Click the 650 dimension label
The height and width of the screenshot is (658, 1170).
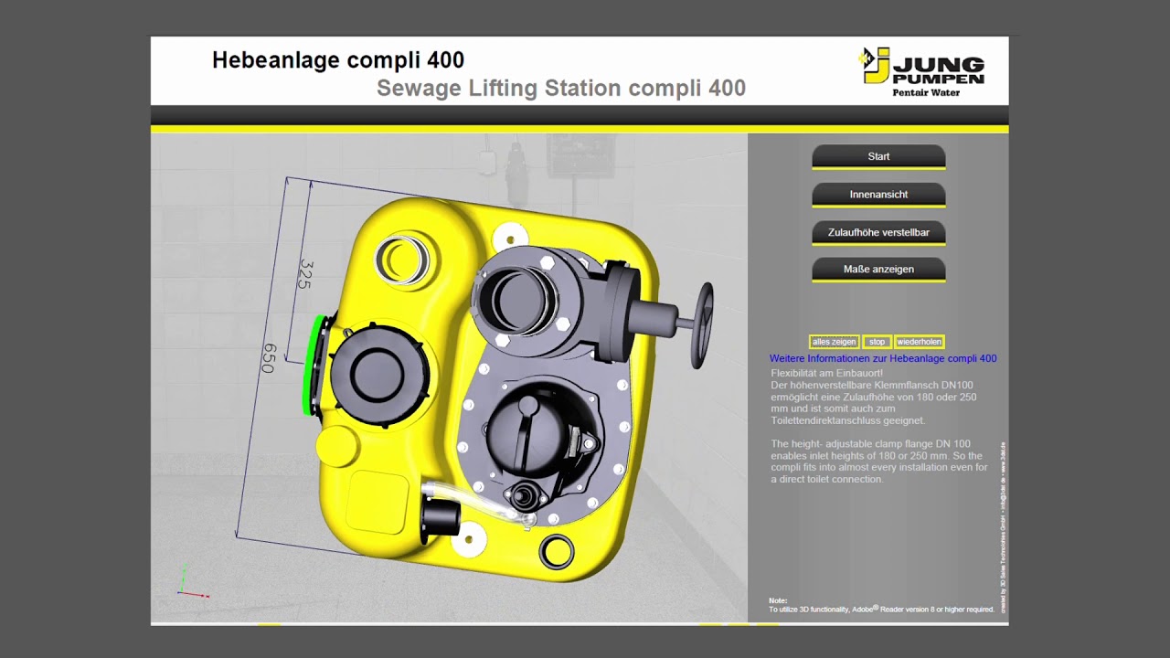click(x=268, y=358)
